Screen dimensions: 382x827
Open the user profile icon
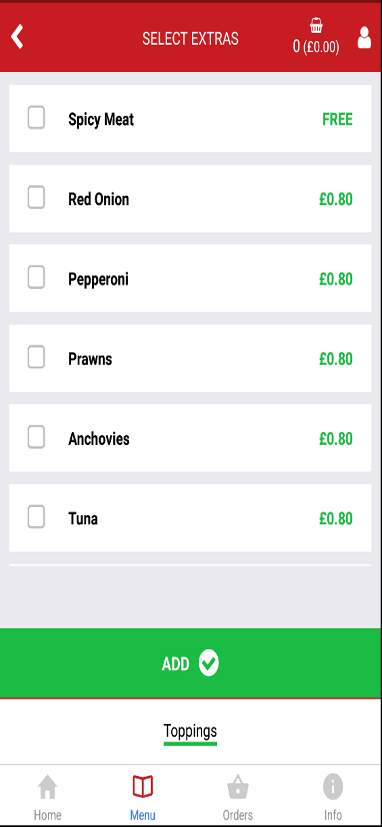click(x=364, y=38)
